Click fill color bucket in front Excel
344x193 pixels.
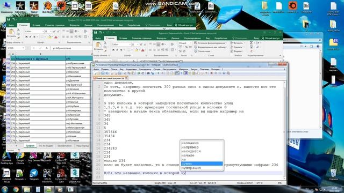[x=137, y=50]
